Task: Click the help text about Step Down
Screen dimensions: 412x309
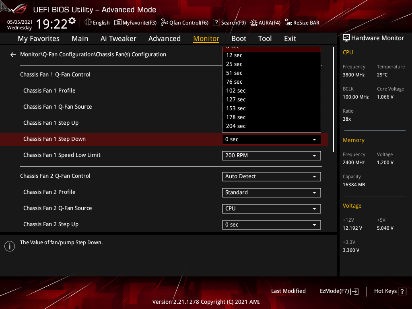Action: 61,243
